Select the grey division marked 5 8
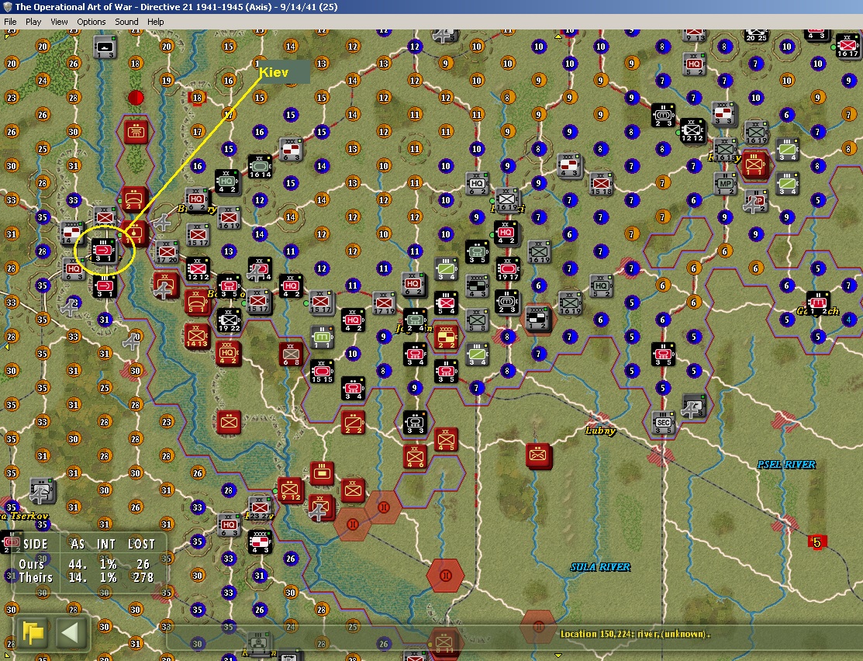The height and width of the screenshot is (661, 863). click(477, 320)
